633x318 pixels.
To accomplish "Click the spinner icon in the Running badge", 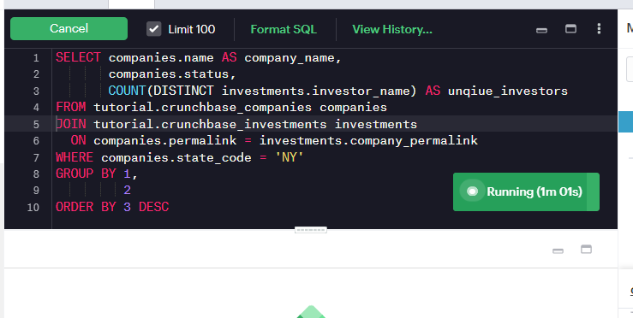I will (x=472, y=191).
